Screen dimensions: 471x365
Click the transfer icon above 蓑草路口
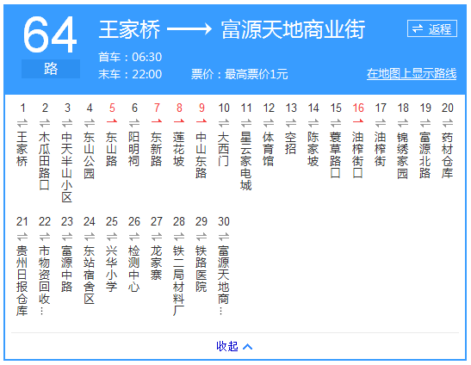coord(336,123)
